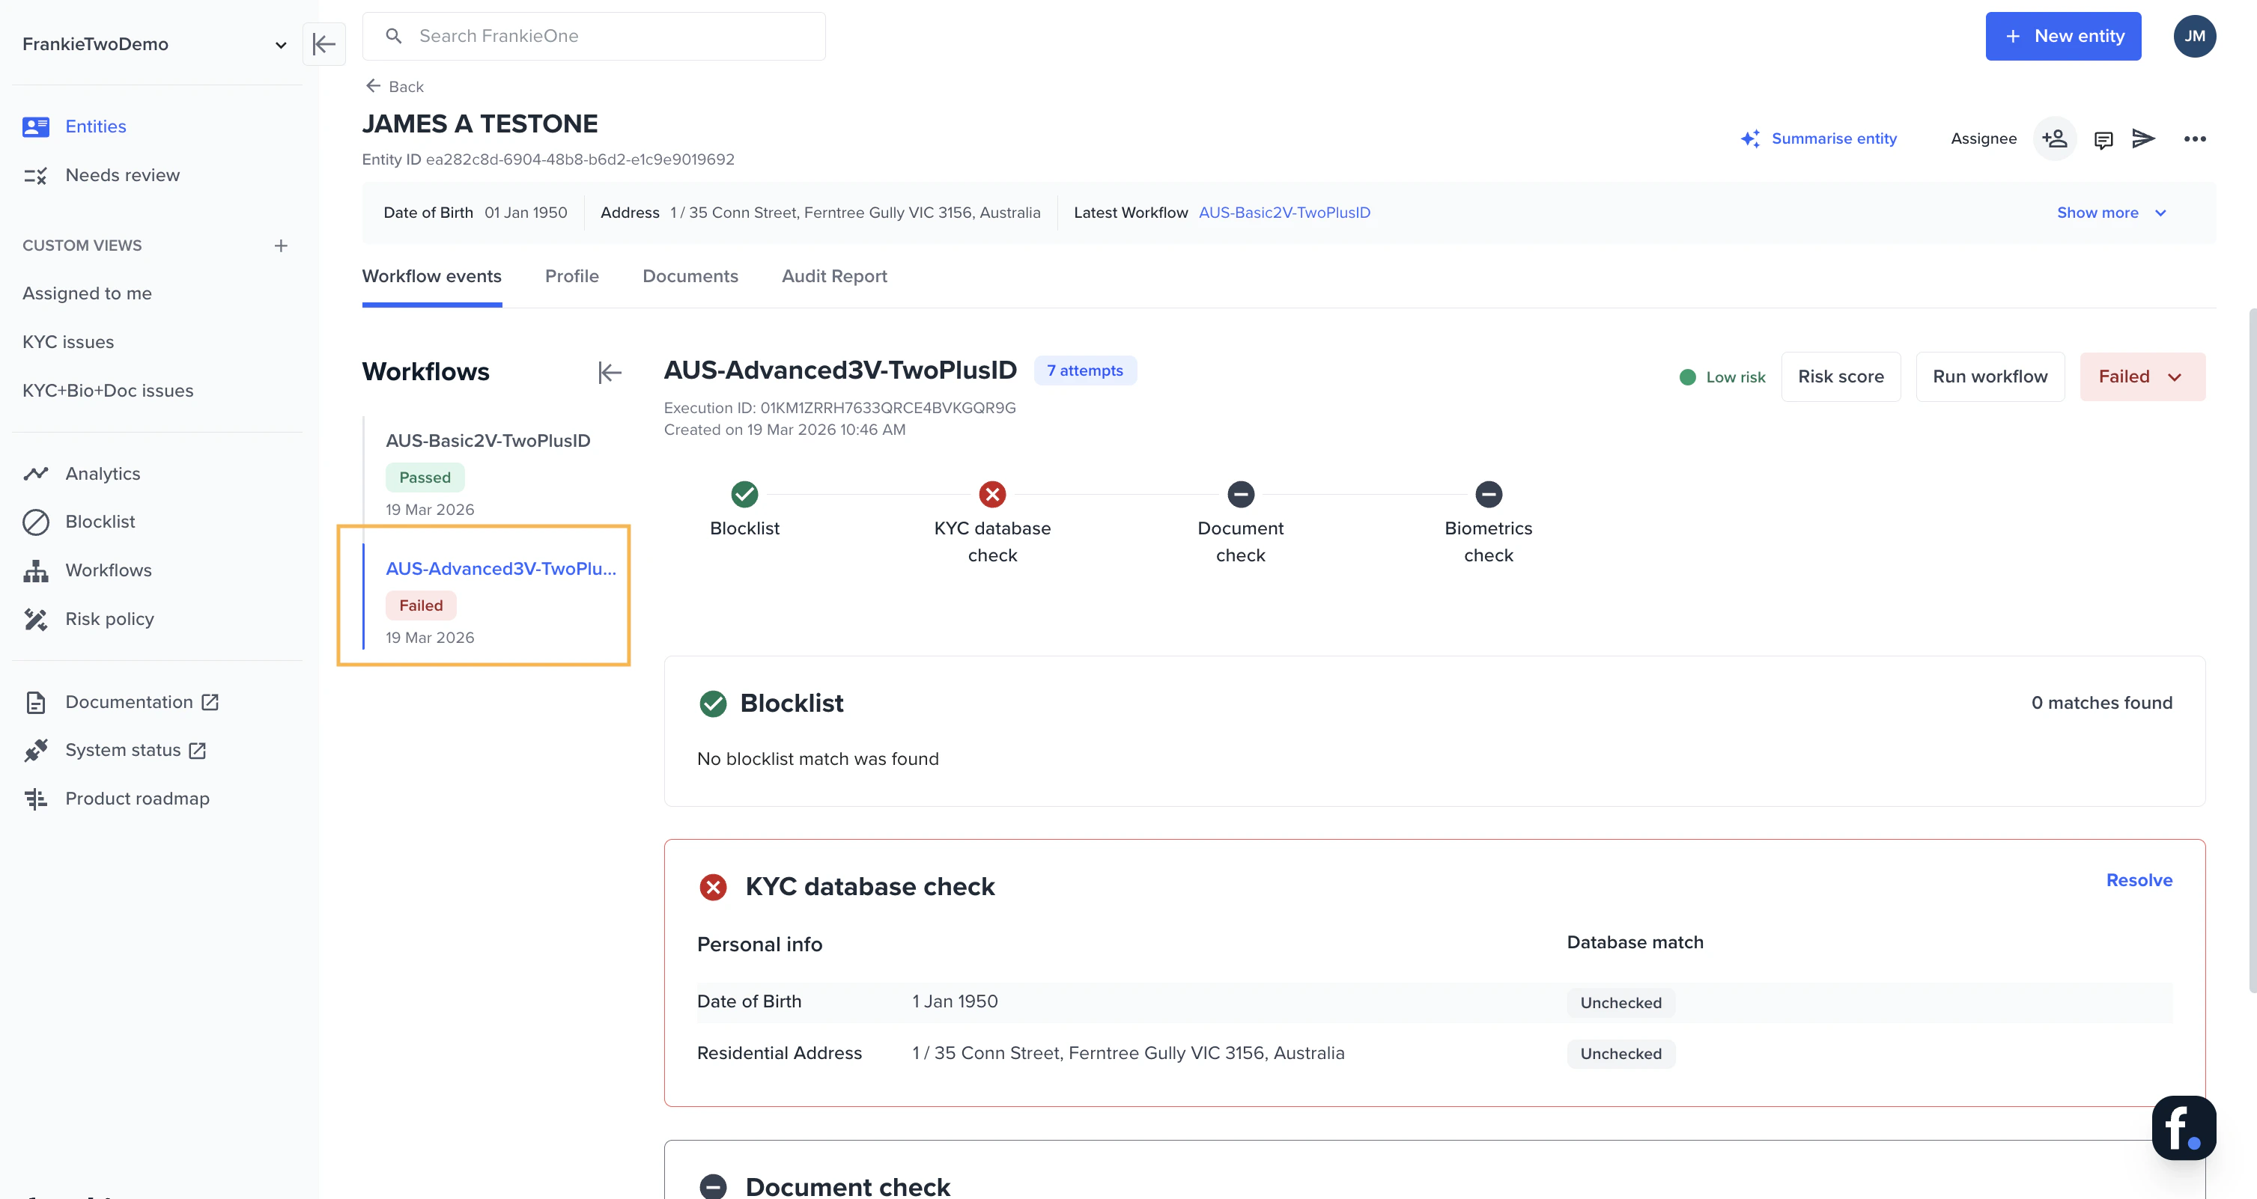
Task: Click the send paper plane icon
Action: (2143, 138)
